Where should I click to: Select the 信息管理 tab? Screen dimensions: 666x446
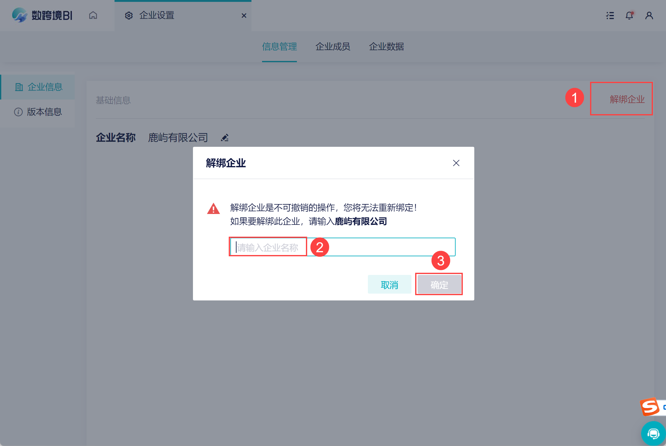pyautogui.click(x=279, y=47)
